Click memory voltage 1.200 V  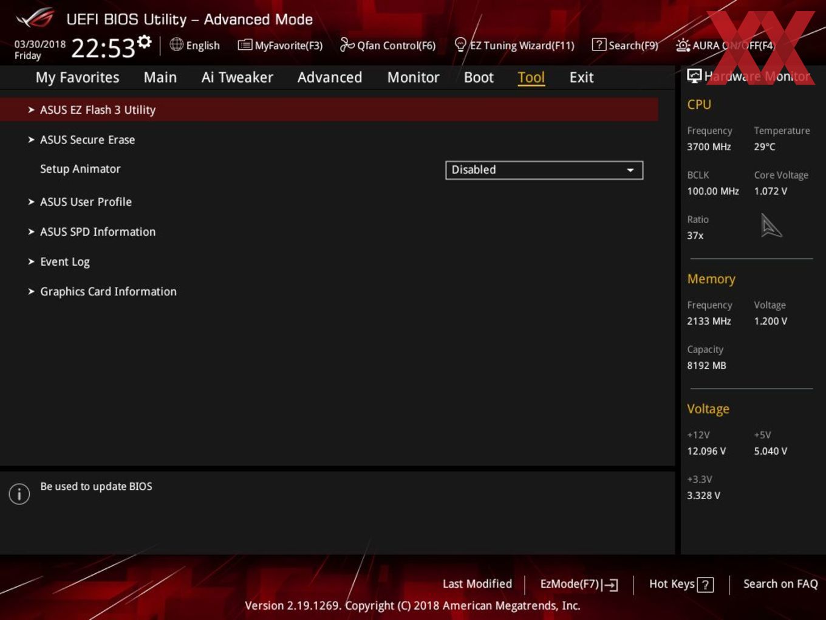[x=771, y=322]
